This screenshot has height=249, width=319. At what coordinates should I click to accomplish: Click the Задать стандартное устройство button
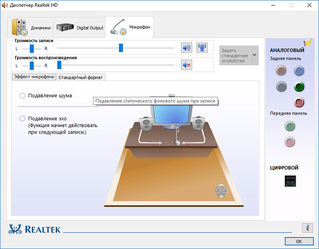[x=235, y=55]
